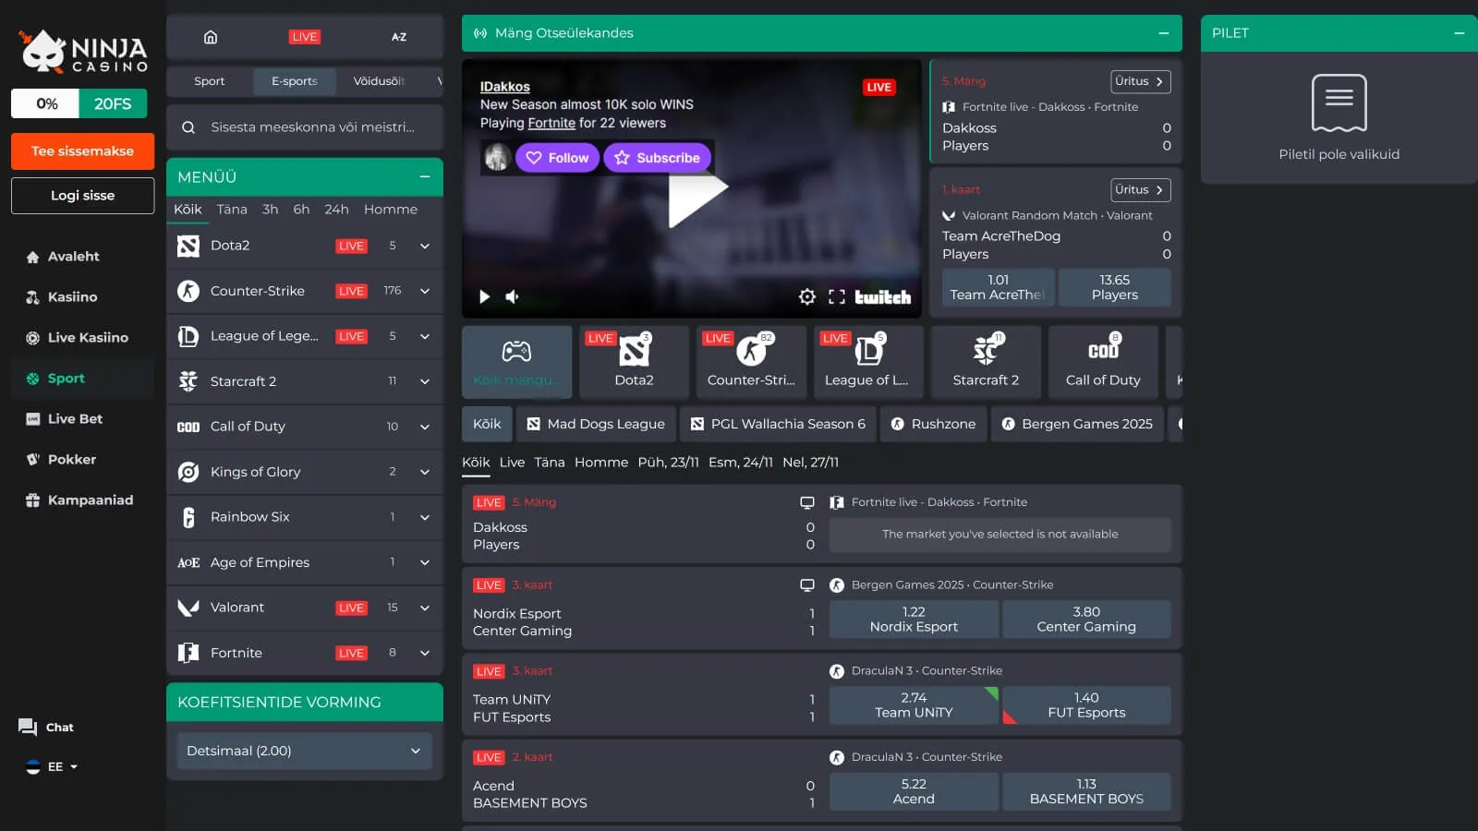1478x831 pixels.
Task: Open Twitch stream settings gear
Action: [x=806, y=296]
